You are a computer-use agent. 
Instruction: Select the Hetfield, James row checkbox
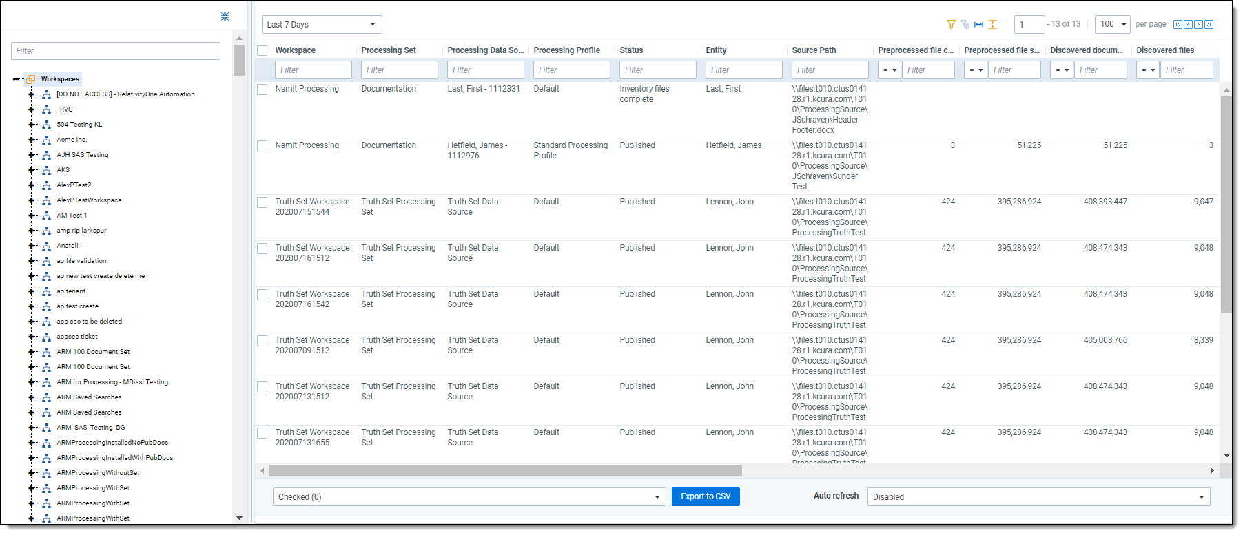(263, 146)
